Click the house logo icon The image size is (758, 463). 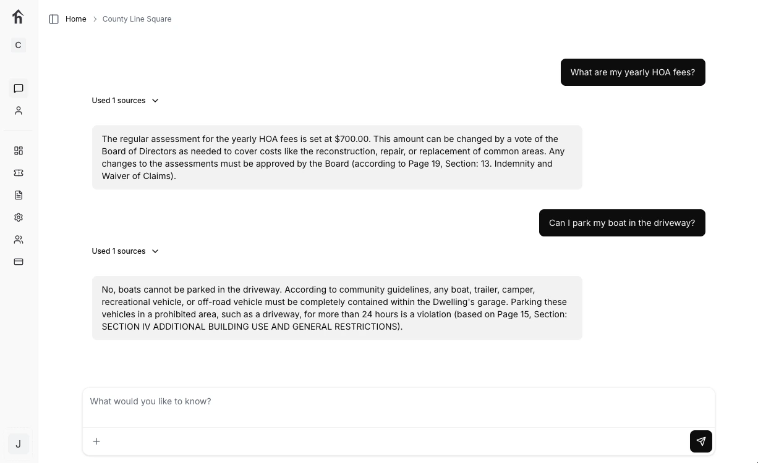(18, 17)
